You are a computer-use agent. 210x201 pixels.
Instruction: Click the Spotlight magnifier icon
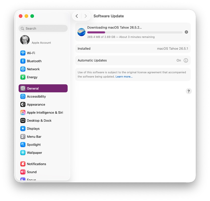23,144
